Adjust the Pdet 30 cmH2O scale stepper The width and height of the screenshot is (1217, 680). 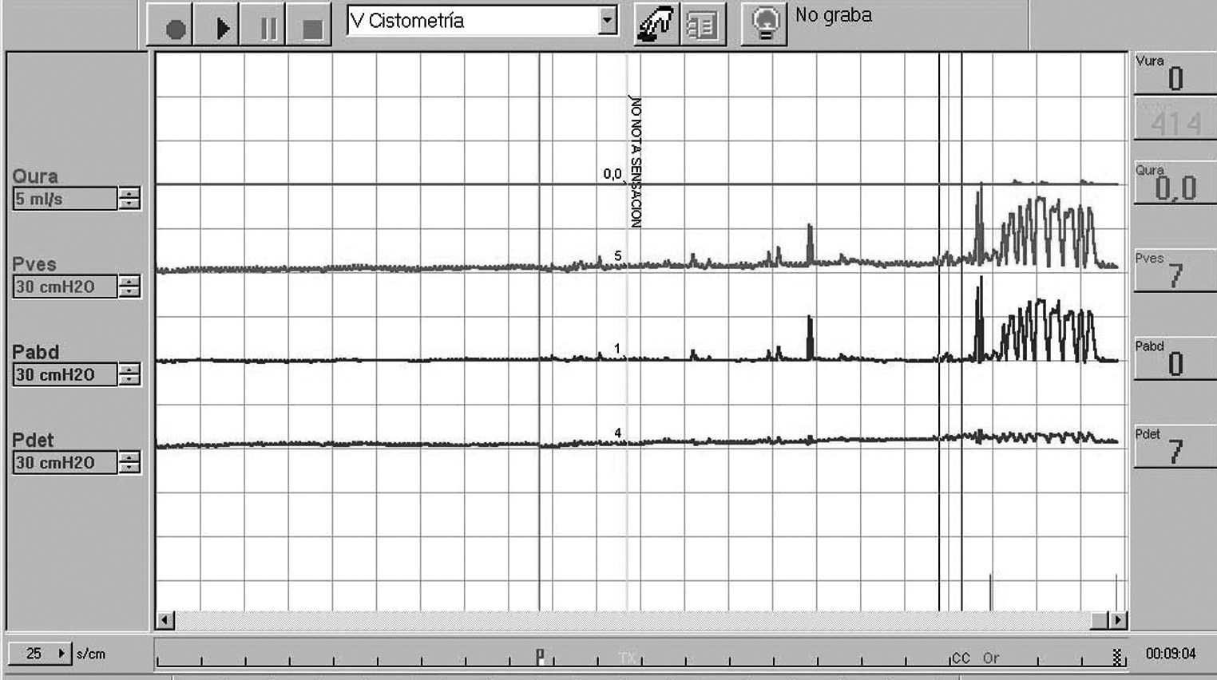pyautogui.click(x=129, y=462)
